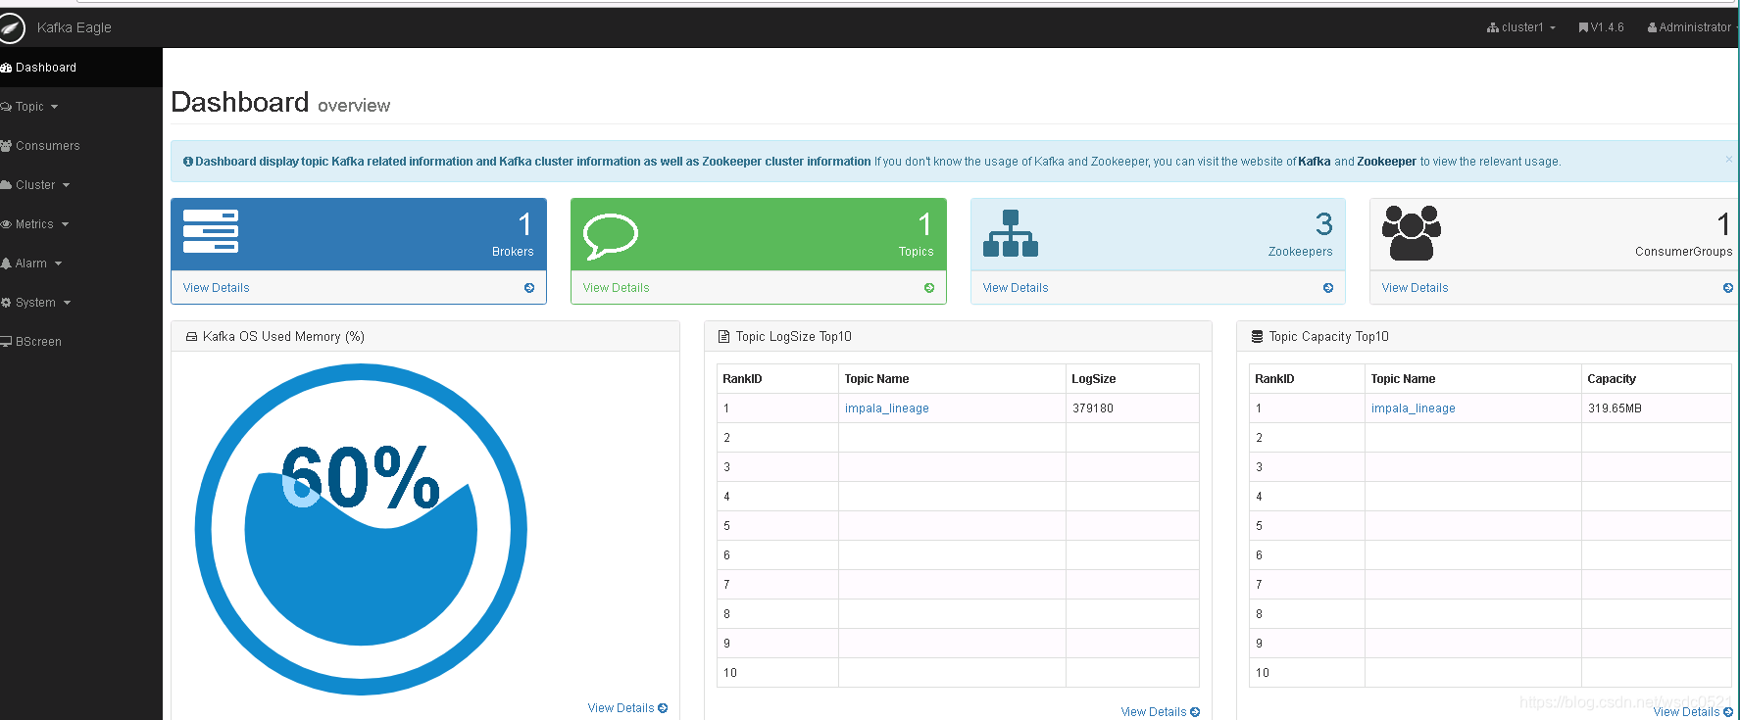This screenshot has height=720, width=1740.
Task: Click the Brokers server icon
Action: click(211, 231)
